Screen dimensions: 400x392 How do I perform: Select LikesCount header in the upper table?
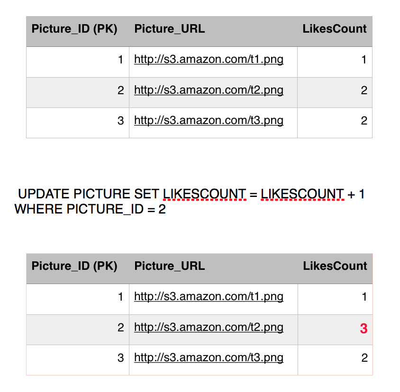pyautogui.click(x=335, y=29)
